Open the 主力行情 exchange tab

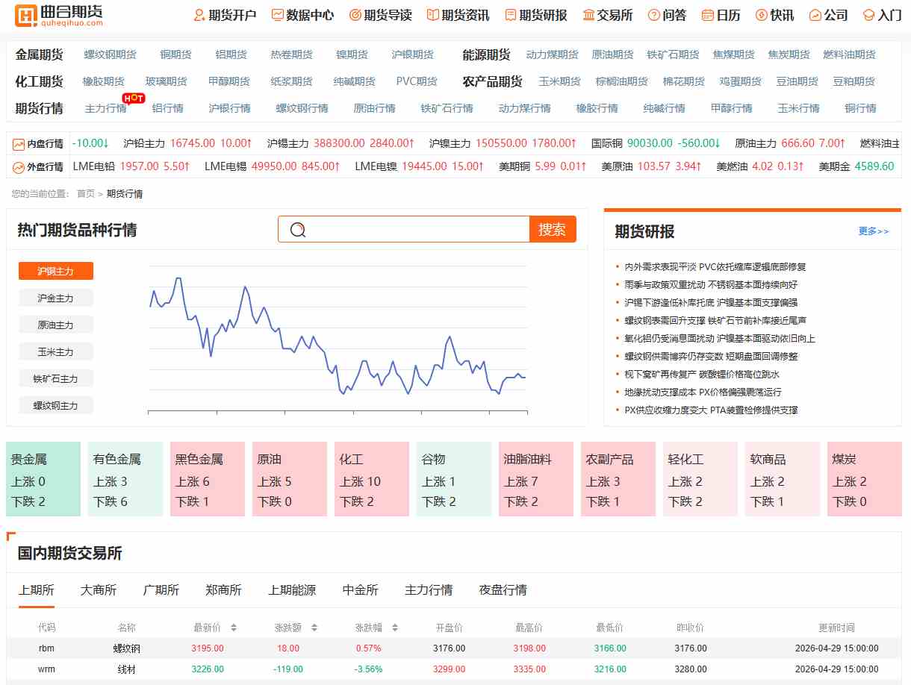[429, 590]
